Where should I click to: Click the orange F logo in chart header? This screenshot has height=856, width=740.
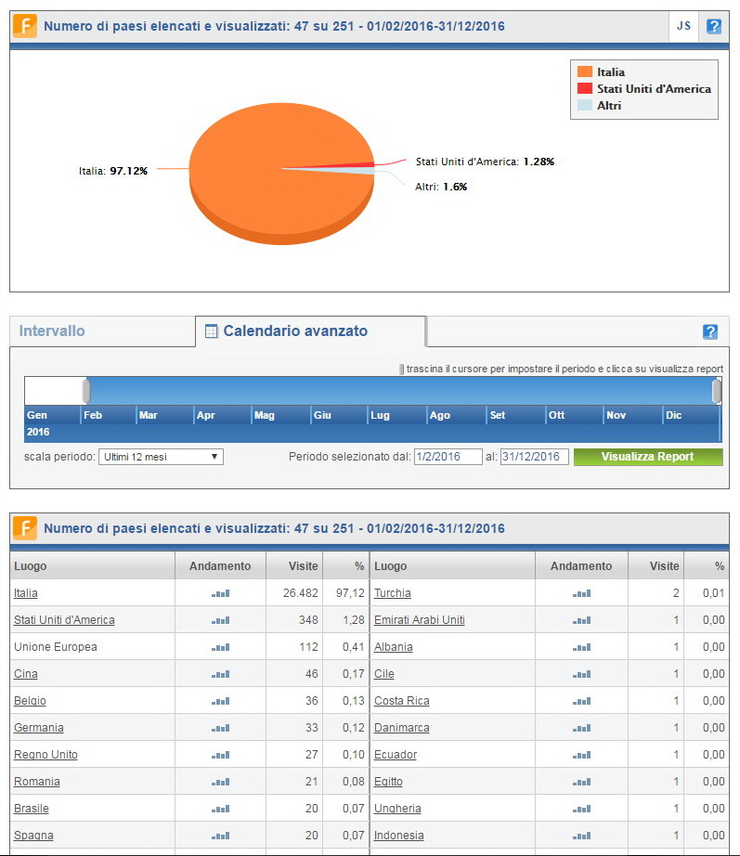[x=25, y=26]
